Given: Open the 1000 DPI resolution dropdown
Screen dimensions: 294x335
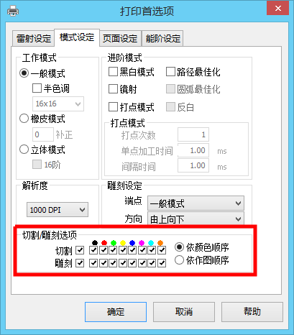Looking at the screenshot, I should (58, 210).
